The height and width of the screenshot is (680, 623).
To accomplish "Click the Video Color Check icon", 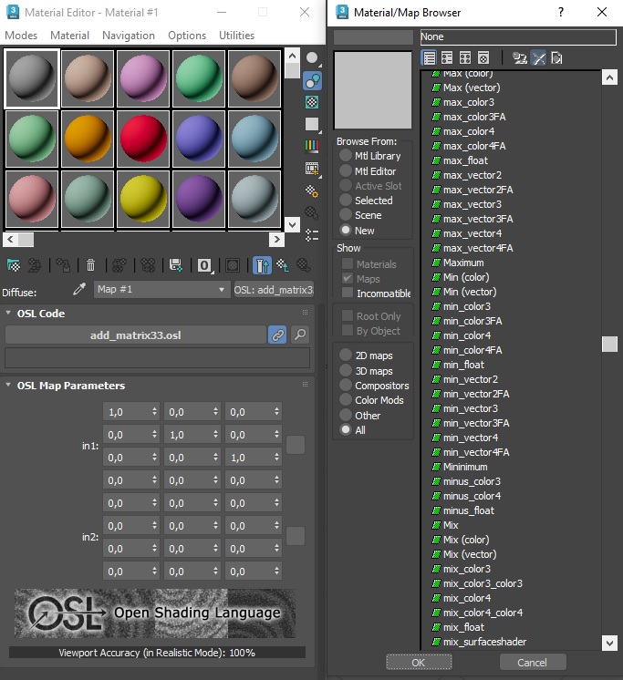I will pos(312,146).
